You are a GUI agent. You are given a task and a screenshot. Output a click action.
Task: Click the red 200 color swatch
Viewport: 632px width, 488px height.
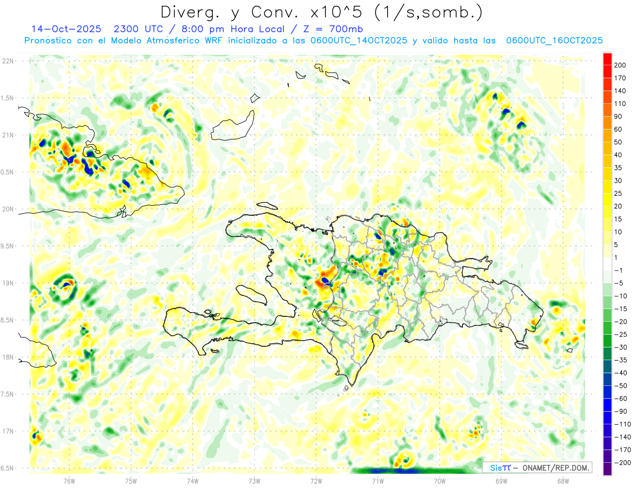point(607,59)
